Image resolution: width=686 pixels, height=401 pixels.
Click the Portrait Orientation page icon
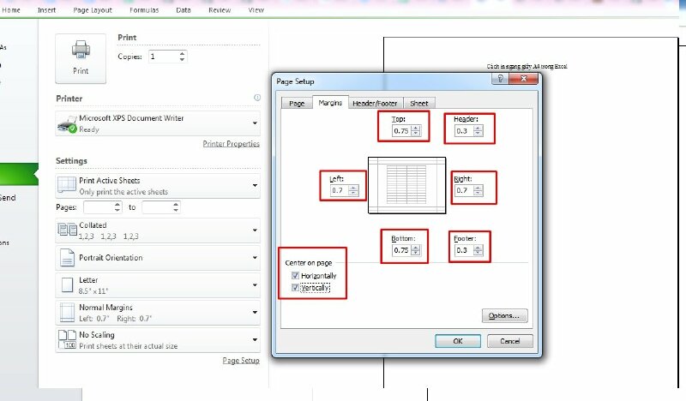67,258
